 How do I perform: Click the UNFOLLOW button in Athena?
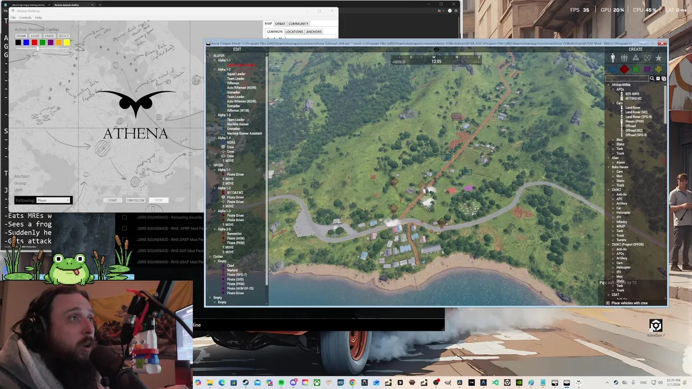tap(136, 200)
